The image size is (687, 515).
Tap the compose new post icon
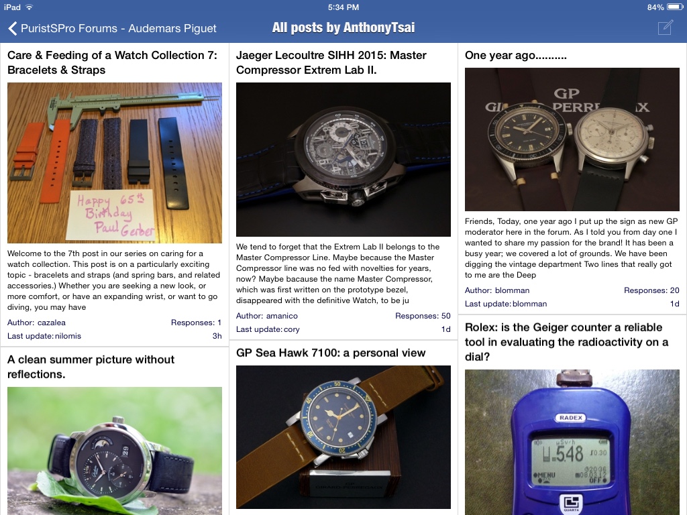[x=666, y=27]
